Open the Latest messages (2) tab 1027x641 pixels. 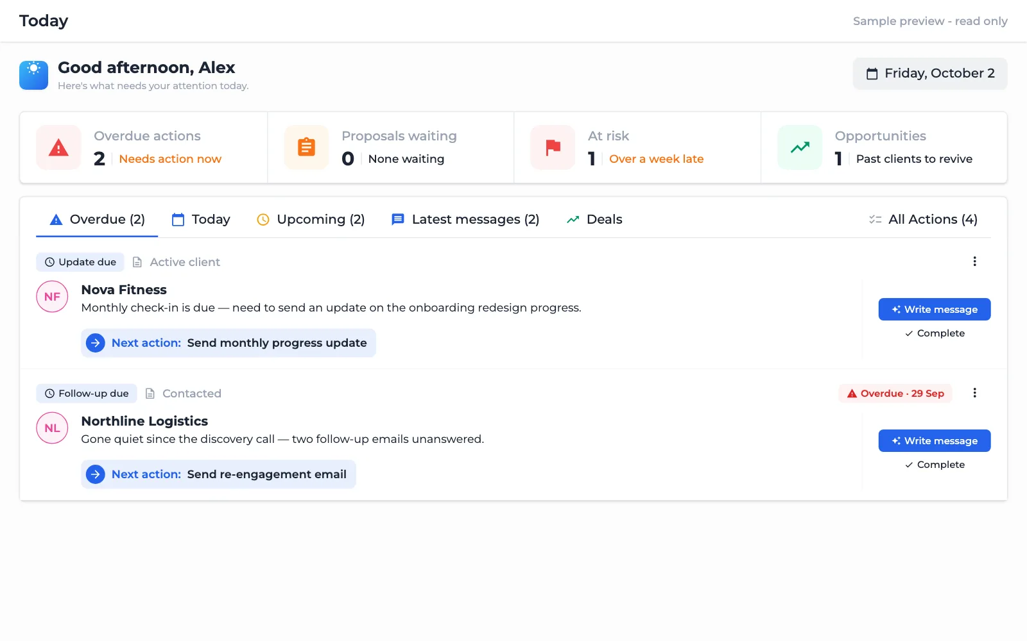point(465,220)
